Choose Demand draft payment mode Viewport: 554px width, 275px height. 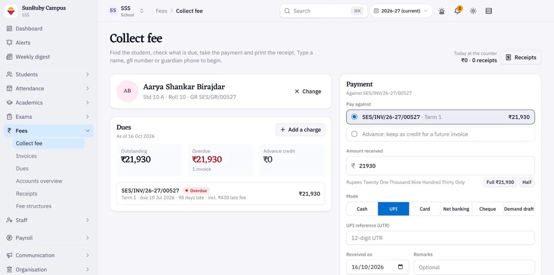519,209
